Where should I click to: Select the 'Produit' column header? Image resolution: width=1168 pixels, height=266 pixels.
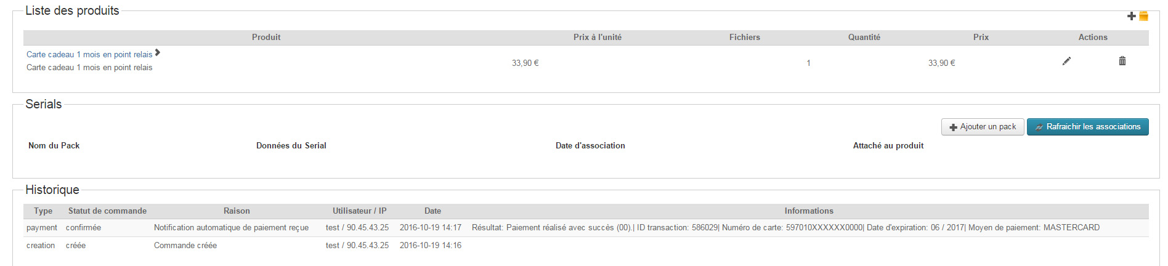[266, 38]
